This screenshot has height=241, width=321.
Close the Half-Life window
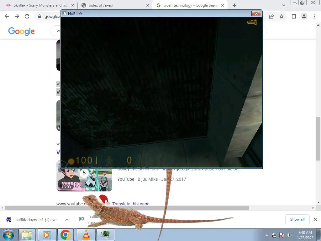[x=256, y=13]
